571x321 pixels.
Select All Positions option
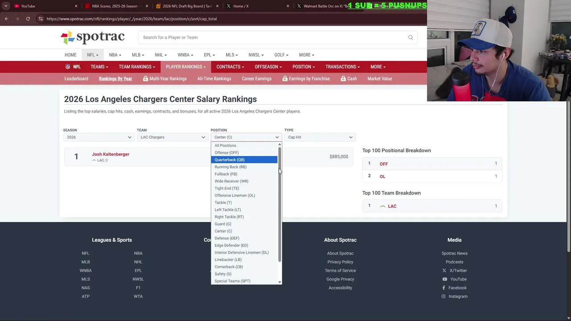(244, 145)
